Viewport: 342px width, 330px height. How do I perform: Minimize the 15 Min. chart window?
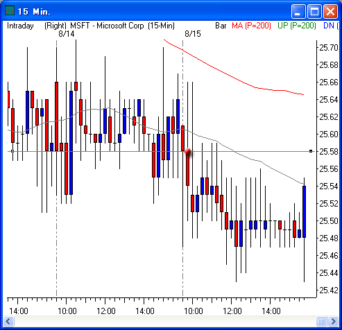(x=298, y=11)
